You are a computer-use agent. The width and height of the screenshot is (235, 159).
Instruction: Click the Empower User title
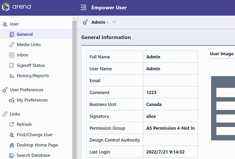pyautogui.click(x=109, y=7)
